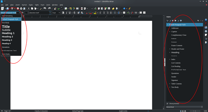Screen dimensions: 208x112
Task: Apply Strikethrough formatting from the toolbar
Action: (x=74, y=13)
